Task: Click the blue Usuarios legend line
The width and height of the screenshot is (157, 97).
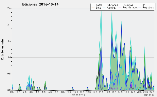Action: point(120,5)
